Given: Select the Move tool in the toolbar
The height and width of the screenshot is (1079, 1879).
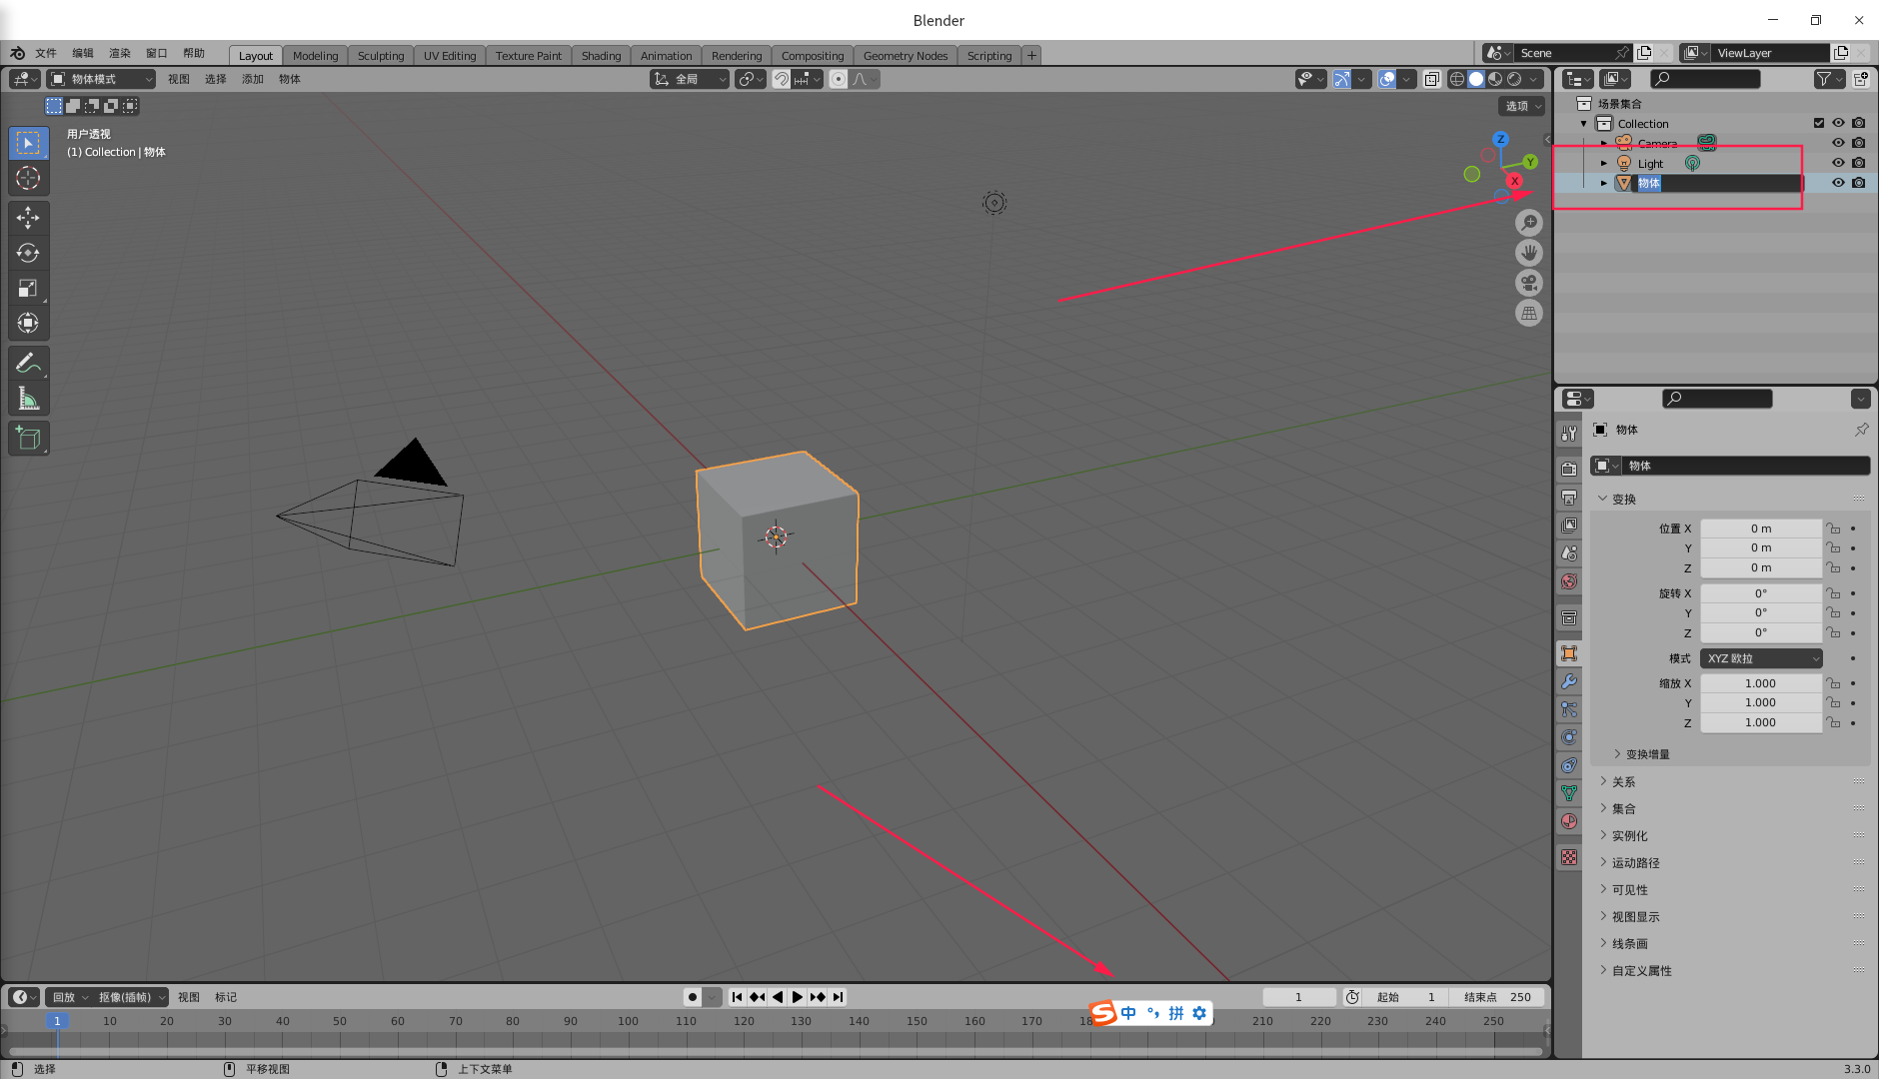Looking at the screenshot, I should click(29, 217).
